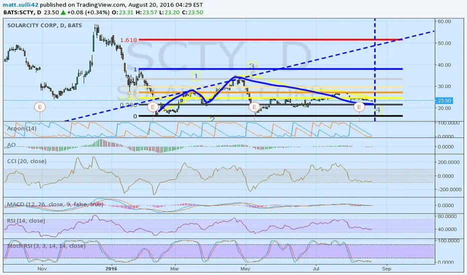
Task: Click the E earnings marker near May
Action: click(255, 106)
